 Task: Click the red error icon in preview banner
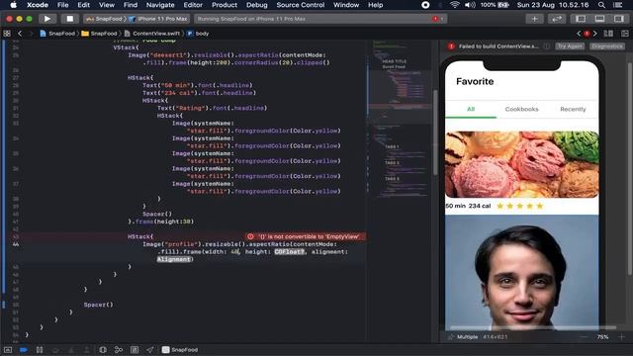click(451, 46)
